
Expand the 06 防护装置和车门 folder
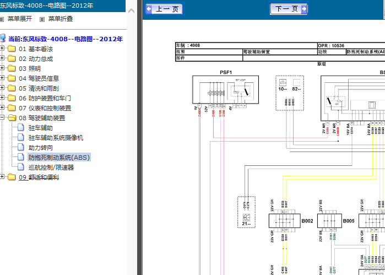point(2,97)
